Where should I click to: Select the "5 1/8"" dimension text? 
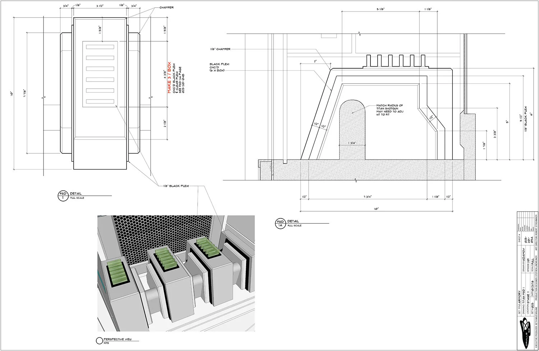[381, 9]
